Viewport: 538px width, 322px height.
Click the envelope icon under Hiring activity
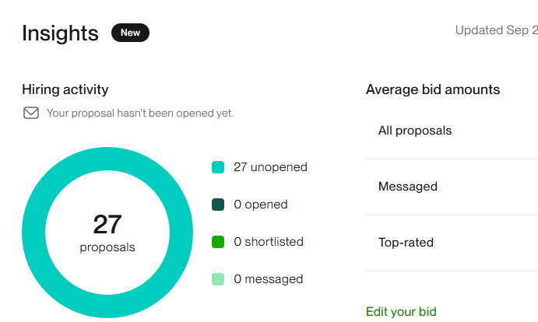[x=31, y=113]
